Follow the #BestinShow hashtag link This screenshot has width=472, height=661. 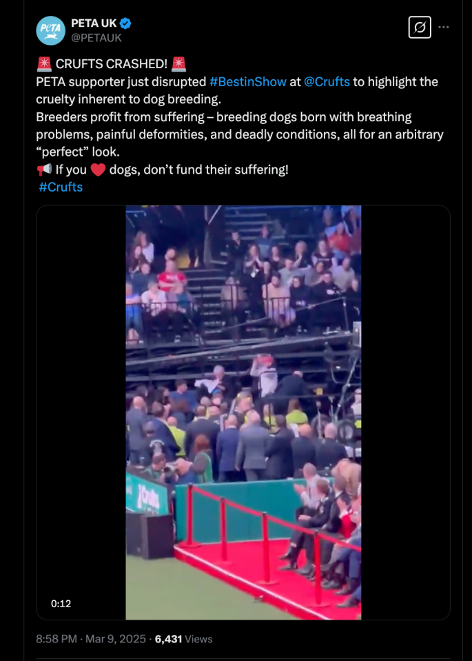click(248, 82)
